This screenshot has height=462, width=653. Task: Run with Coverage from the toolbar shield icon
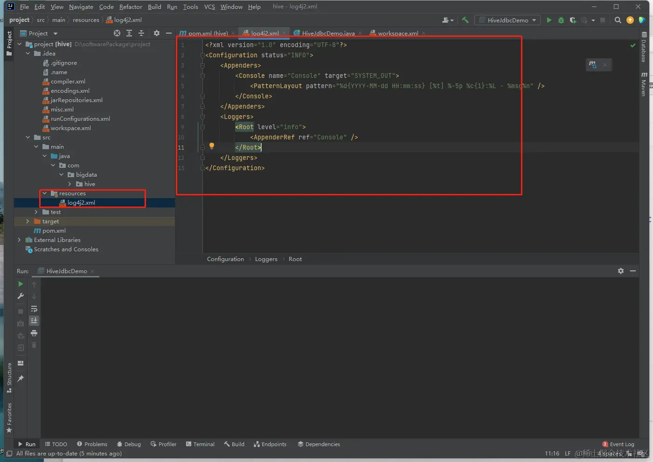tap(573, 20)
